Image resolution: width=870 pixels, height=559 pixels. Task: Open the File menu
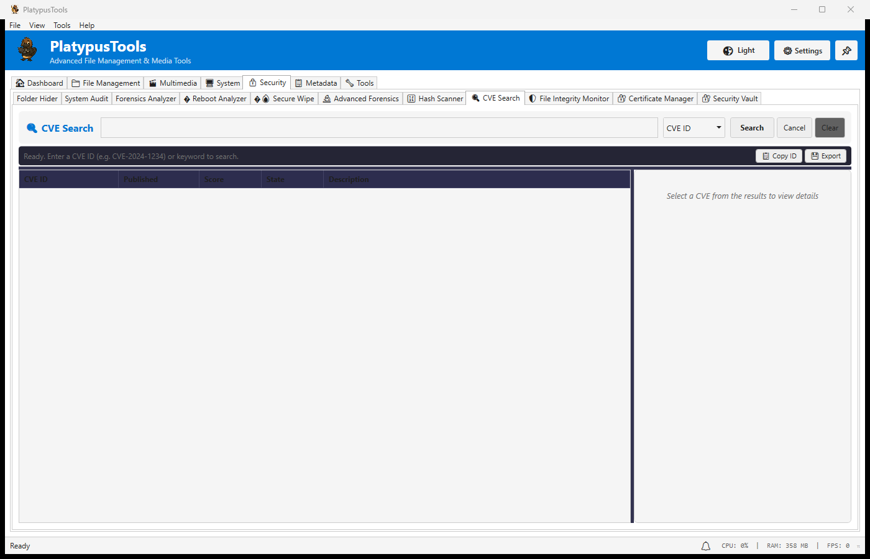[14, 25]
